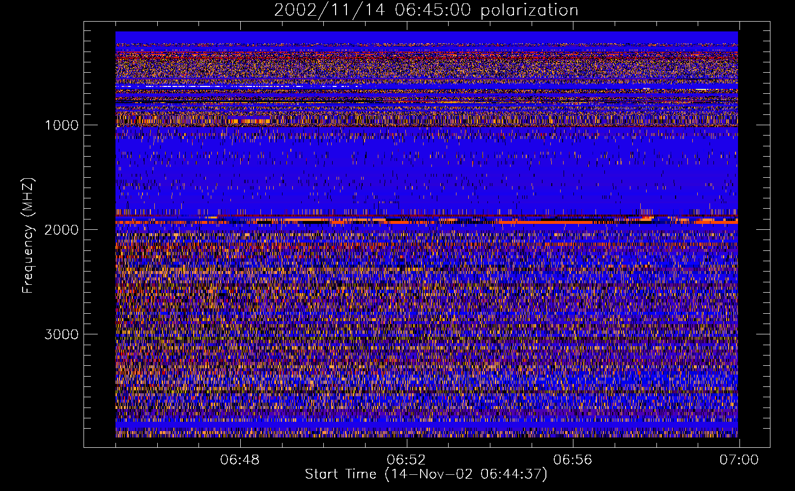Click the '06:56' time tick label
This screenshot has width=795, height=491.
click(x=572, y=460)
